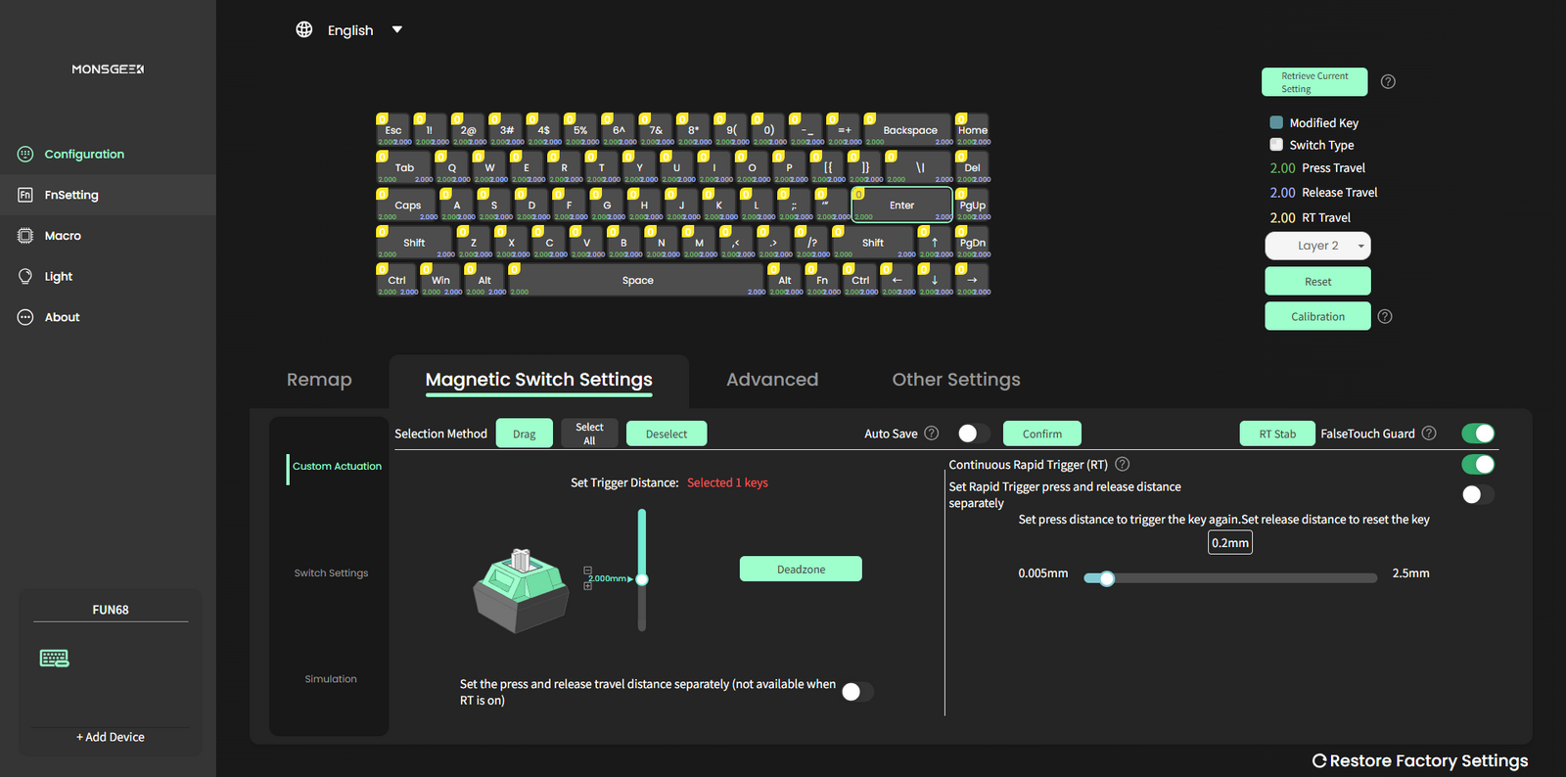
Task: Open FnSetting from the sidebar
Action: coord(71,195)
